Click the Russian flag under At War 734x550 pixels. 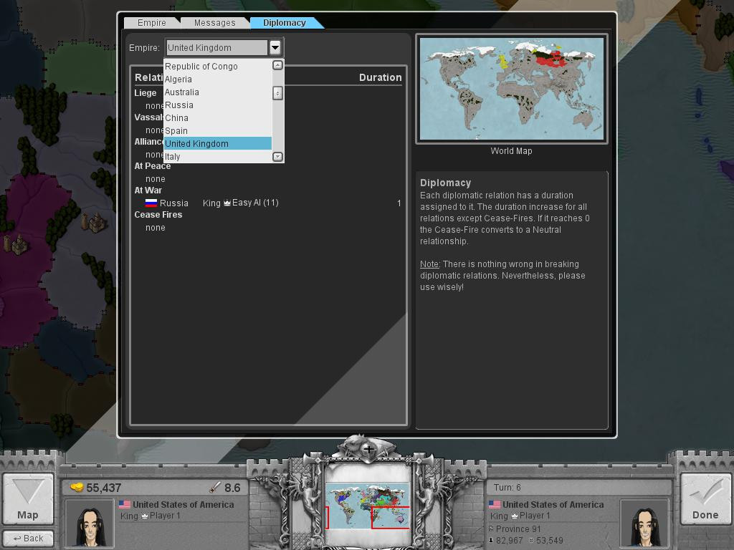[151, 203]
